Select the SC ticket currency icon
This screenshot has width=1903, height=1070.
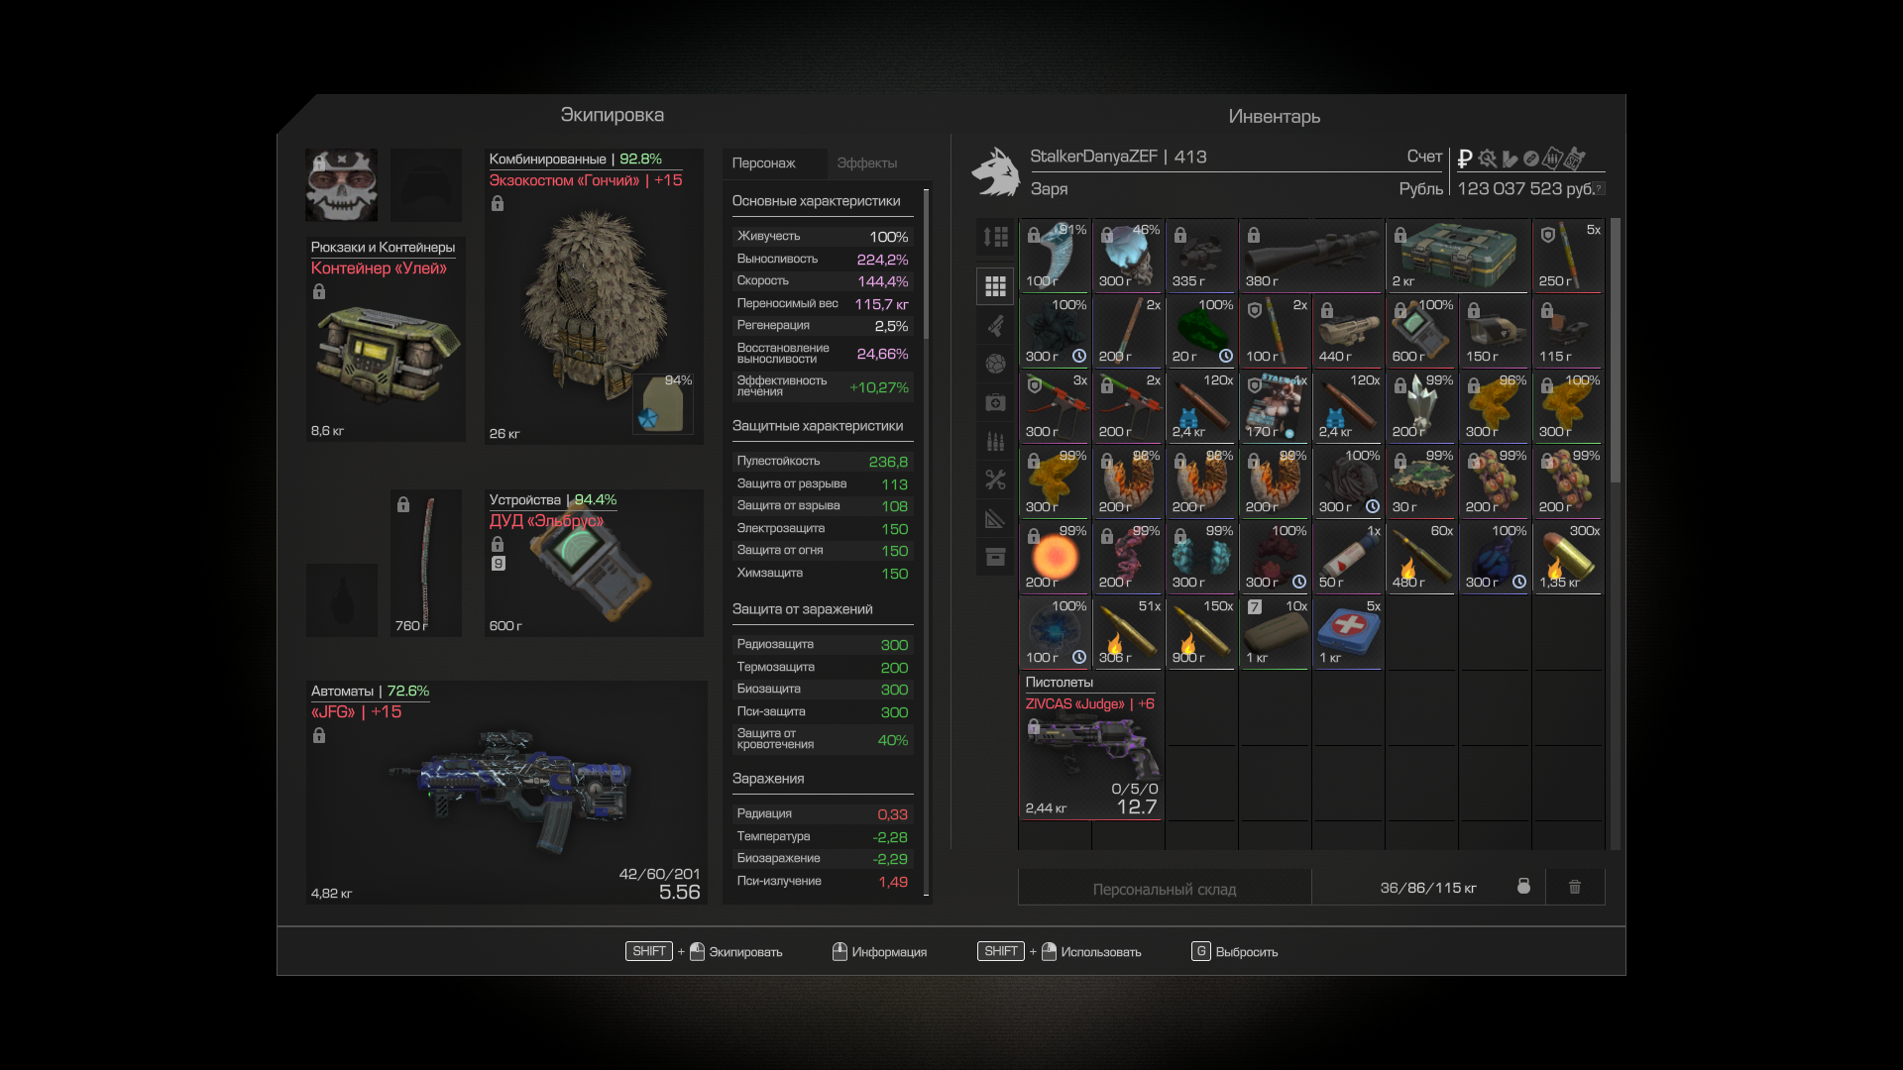(1575, 159)
